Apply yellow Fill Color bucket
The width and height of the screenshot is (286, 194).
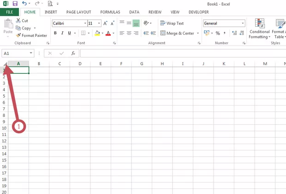pyautogui.click(x=97, y=33)
